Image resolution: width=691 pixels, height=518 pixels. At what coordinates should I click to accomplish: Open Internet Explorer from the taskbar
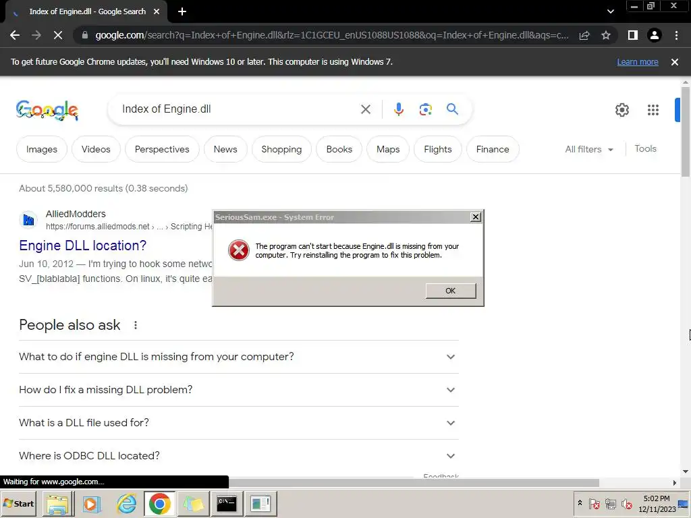point(126,503)
